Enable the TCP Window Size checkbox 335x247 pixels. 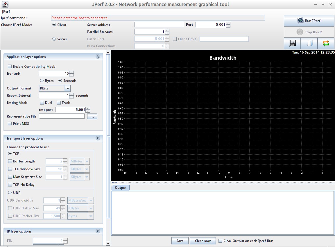10,169
